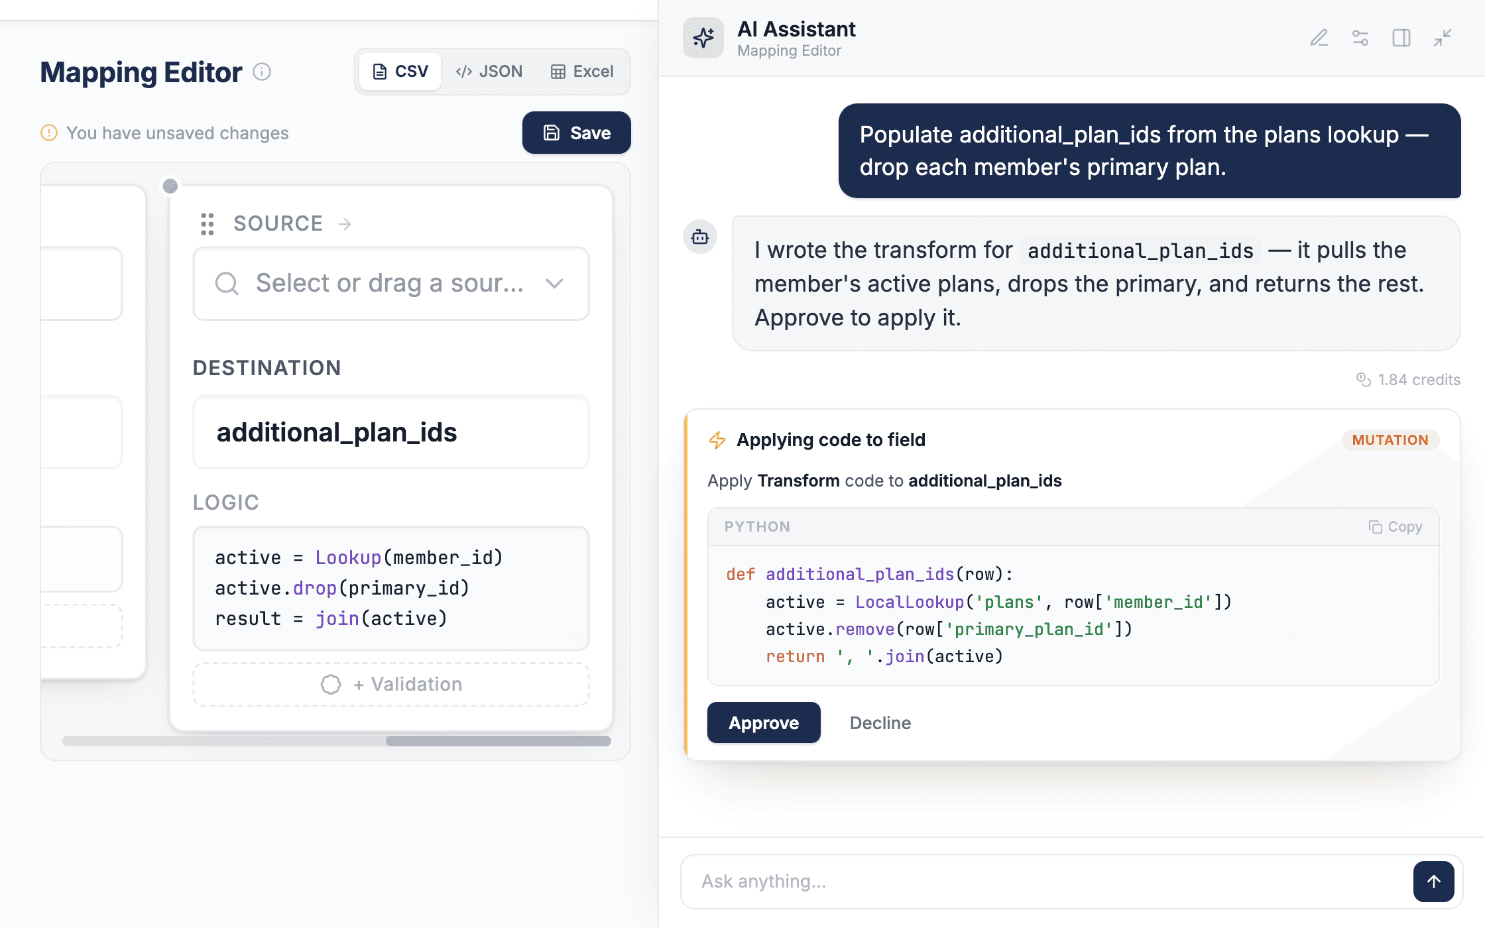The image size is (1485, 928).
Task: Open the source field selector dropdown
Action: pos(391,284)
